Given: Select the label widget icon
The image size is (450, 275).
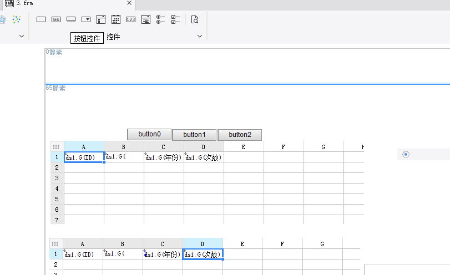Looking at the screenshot, I should [56, 19].
